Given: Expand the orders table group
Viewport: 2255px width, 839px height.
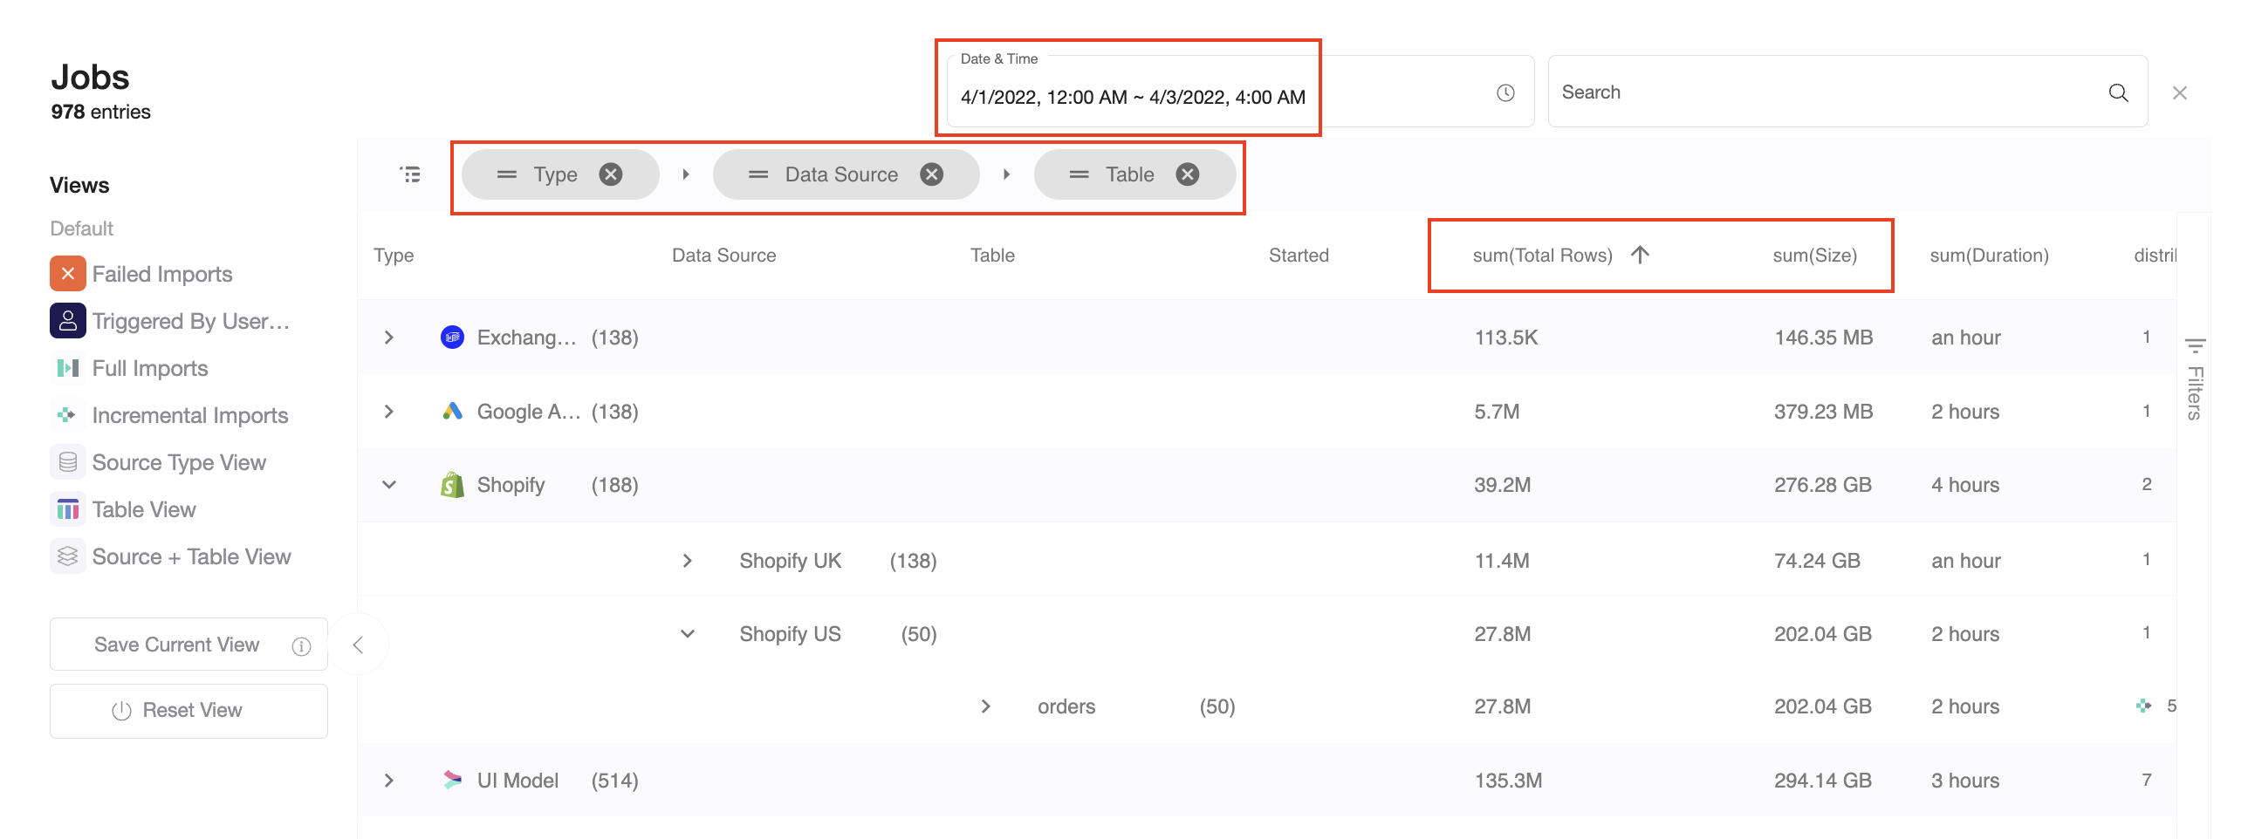Looking at the screenshot, I should click(985, 706).
